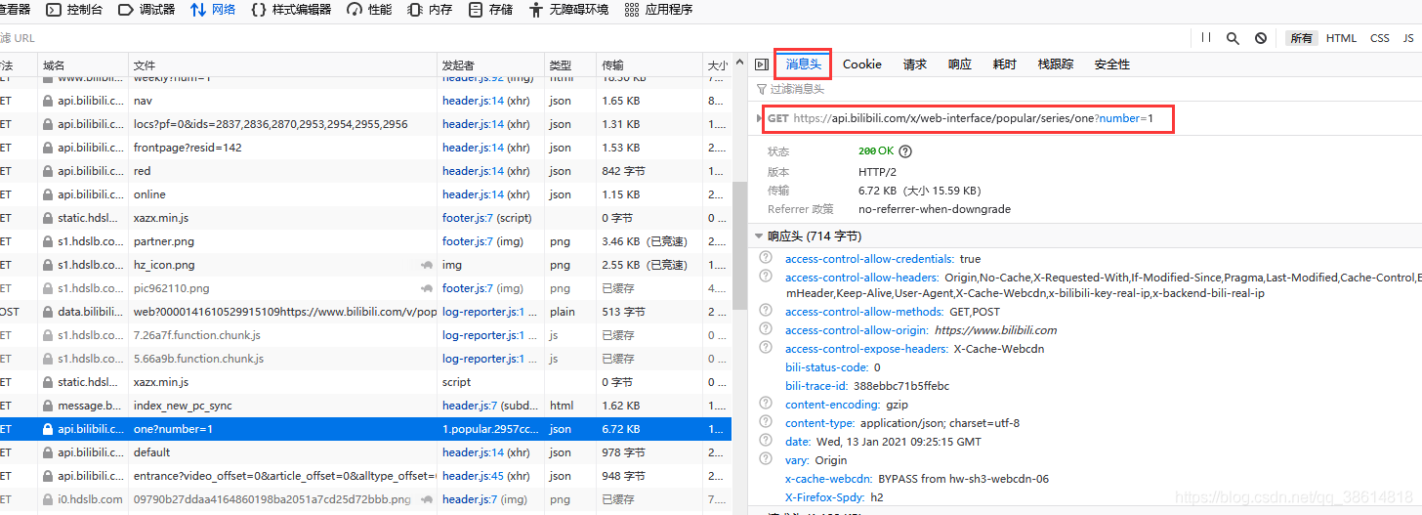Toggle the JS request type filter
The image size is (1422, 515).
[x=1408, y=38]
